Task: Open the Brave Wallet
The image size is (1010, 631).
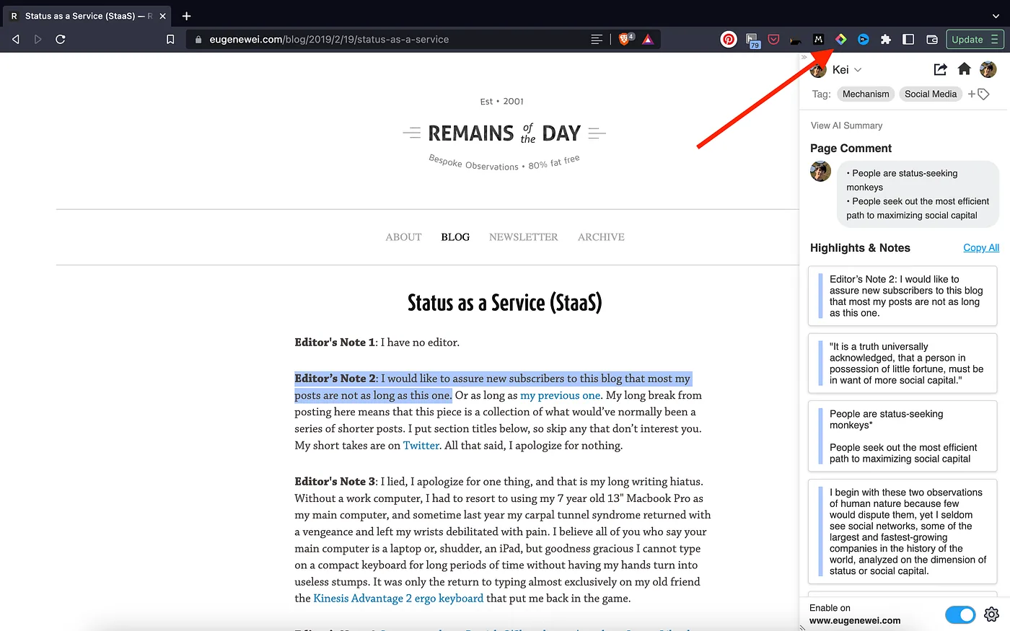Action: pos(932,40)
